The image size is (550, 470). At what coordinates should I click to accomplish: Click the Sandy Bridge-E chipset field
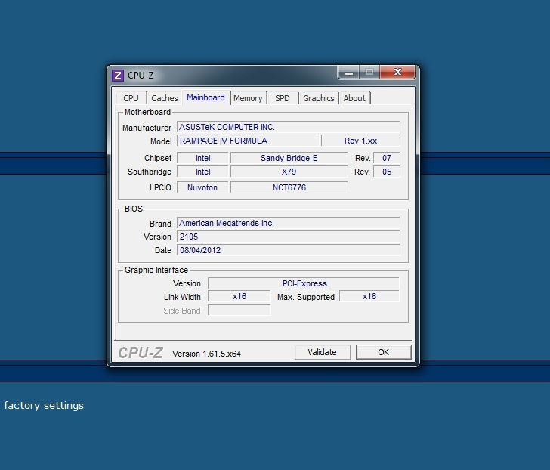[289, 158]
